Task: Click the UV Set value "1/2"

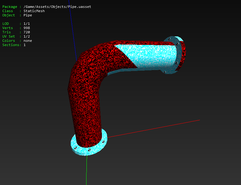Action: pos(27,36)
